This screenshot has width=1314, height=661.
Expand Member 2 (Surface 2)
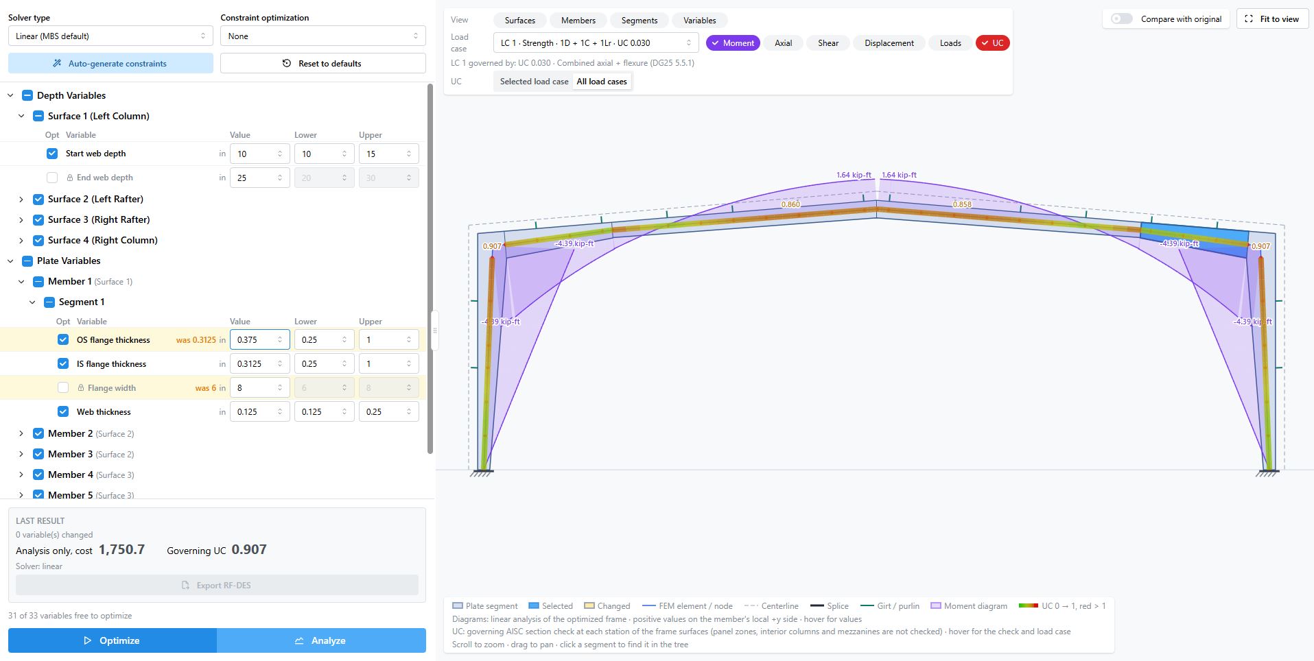click(x=21, y=433)
